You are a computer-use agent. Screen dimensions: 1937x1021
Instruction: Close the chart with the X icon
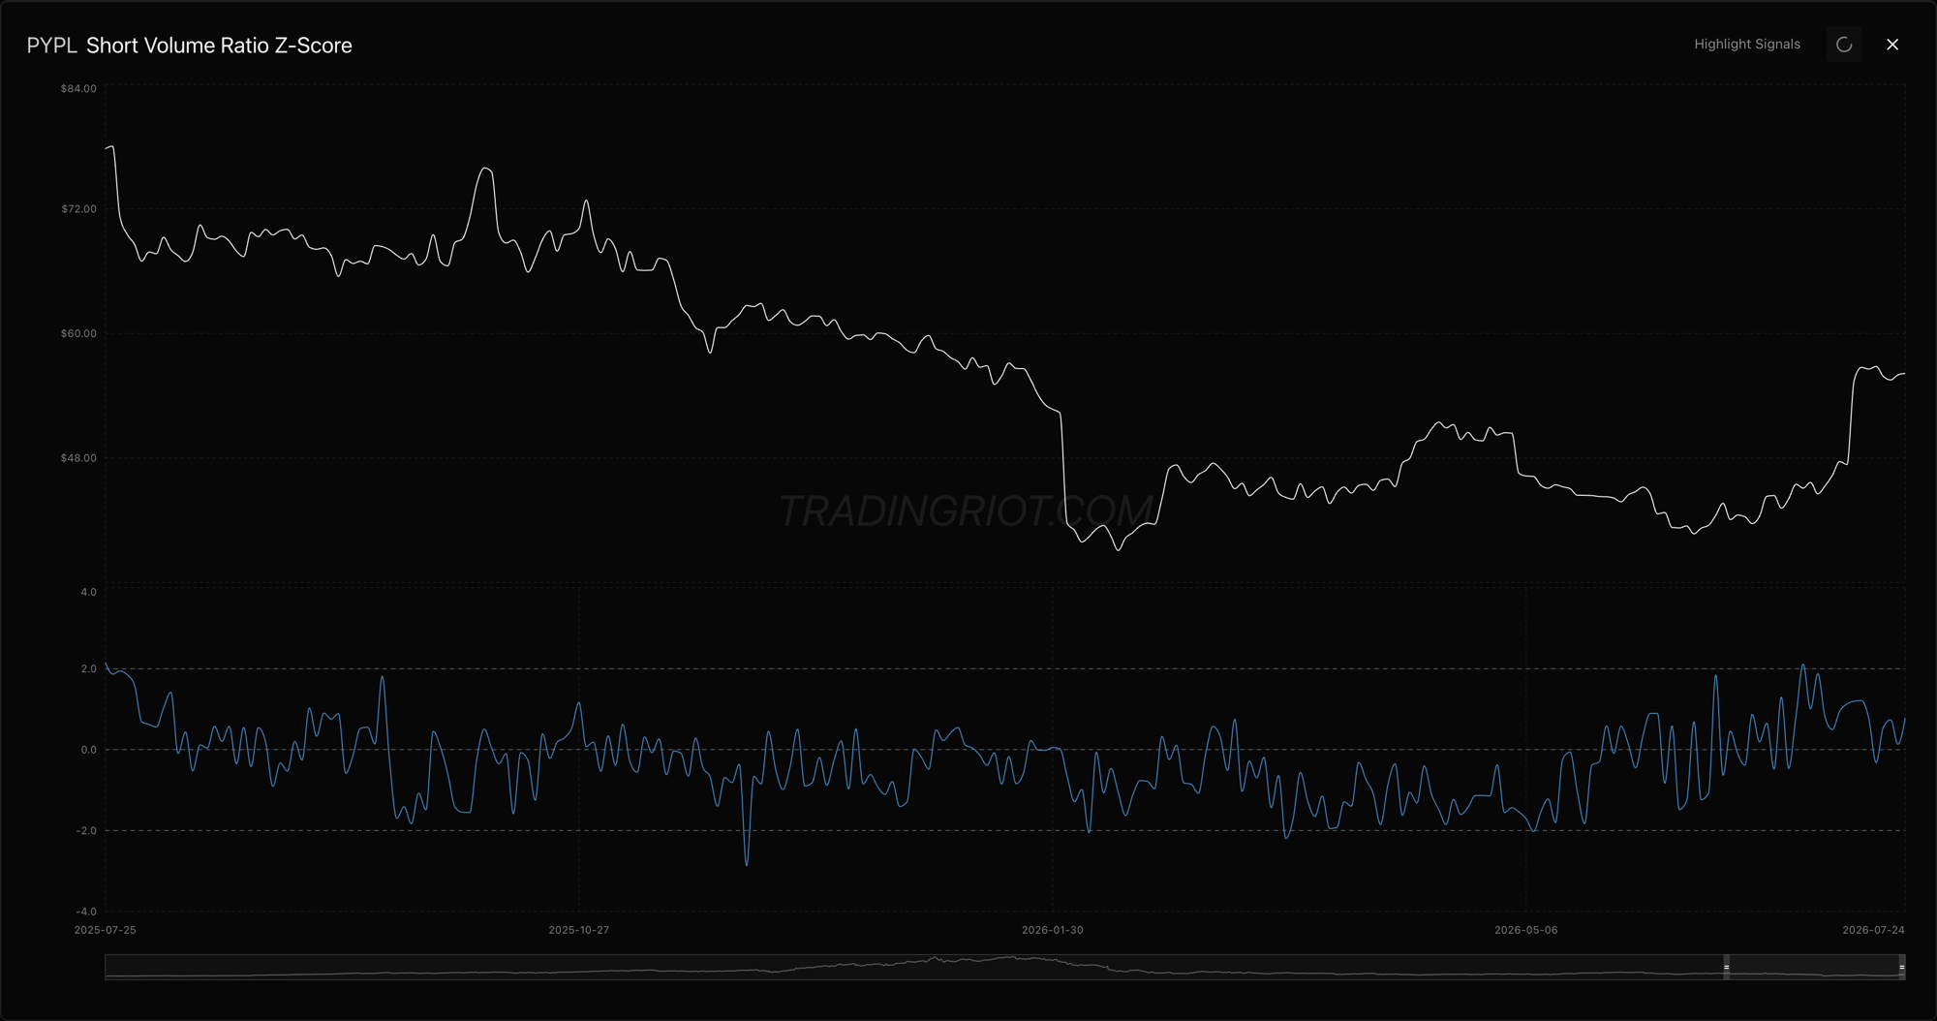pos(1892,45)
